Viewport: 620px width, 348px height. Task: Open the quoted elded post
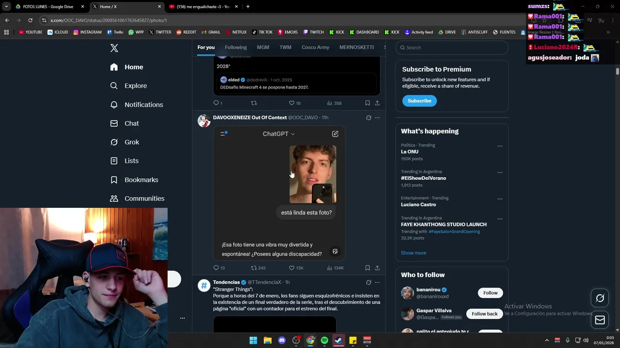(296, 83)
